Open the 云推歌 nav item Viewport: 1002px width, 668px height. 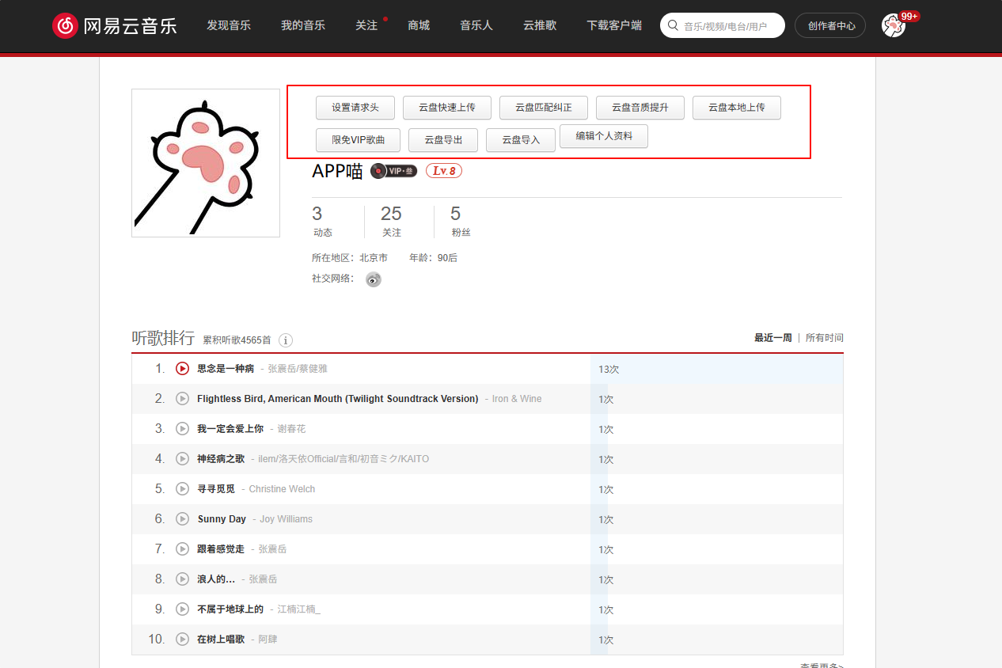point(540,25)
